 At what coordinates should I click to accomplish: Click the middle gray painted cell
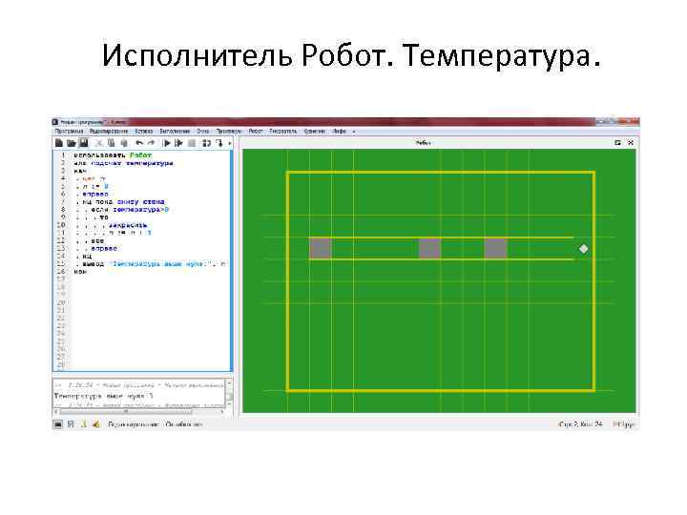(x=429, y=248)
